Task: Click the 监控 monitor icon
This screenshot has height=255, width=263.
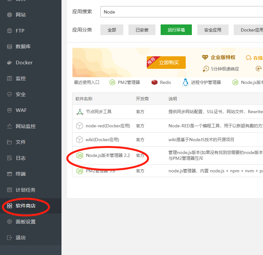Action: click(10, 78)
